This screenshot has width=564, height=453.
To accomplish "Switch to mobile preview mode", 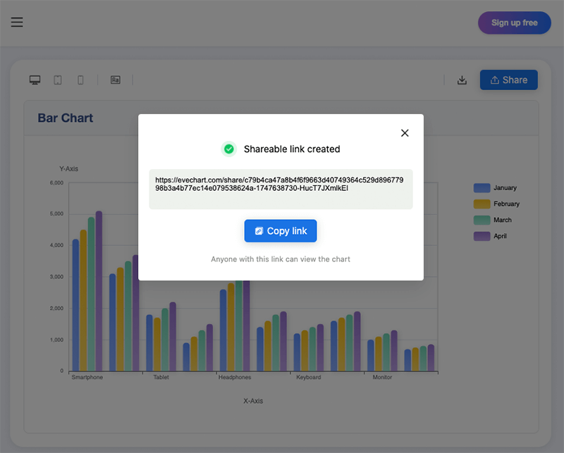I will [80, 80].
